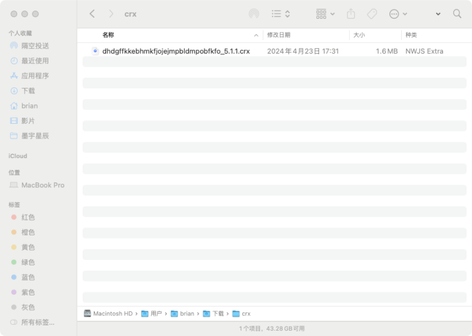Viewport: 472px width, 336px height.
Task: Expand the more actions ellipsis menu
Action: click(x=398, y=14)
